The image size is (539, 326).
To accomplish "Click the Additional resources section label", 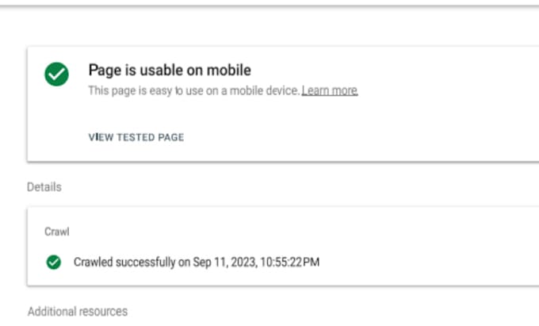I will [x=78, y=312].
